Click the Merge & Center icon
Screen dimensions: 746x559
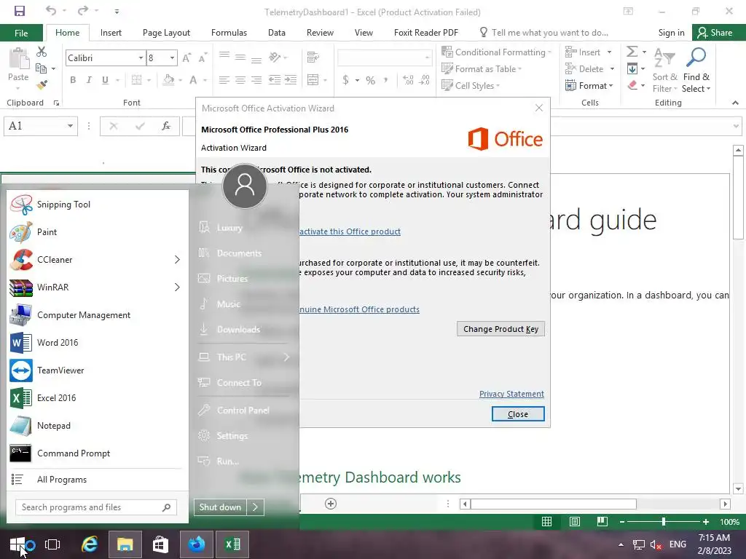tap(313, 80)
